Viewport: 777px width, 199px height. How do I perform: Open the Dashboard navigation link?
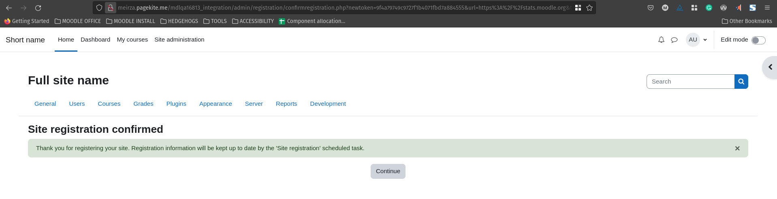[95, 40]
